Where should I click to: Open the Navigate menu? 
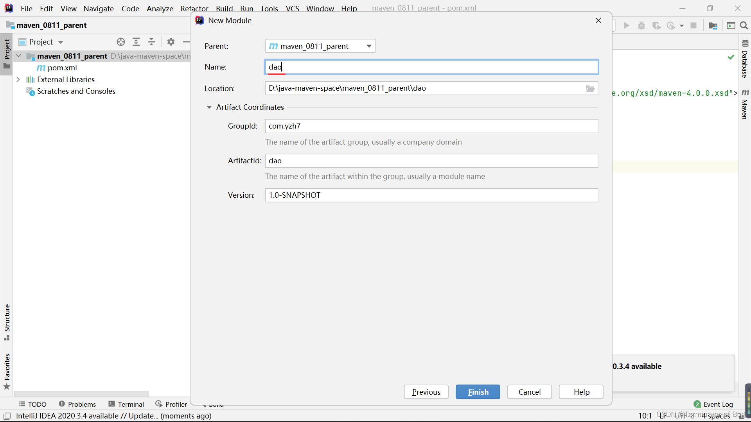tap(99, 9)
